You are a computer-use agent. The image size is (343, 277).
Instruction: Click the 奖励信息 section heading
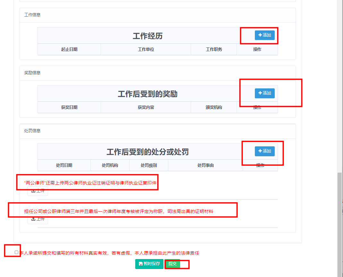point(32,73)
